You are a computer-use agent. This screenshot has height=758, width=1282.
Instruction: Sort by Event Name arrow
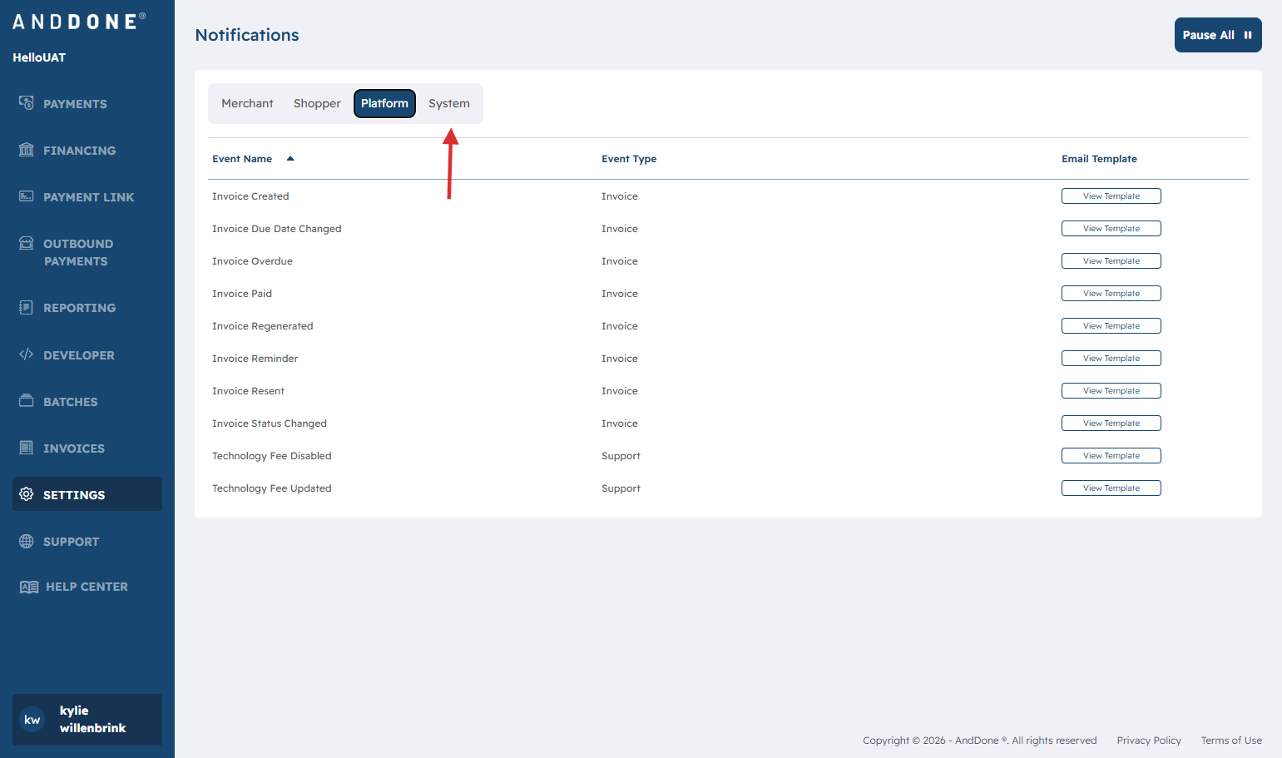(290, 158)
